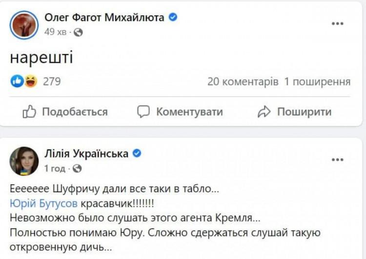Click the share arrow icon beside Поширити

point(264,112)
